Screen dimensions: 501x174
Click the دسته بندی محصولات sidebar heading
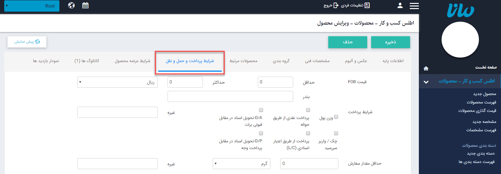[479, 146]
